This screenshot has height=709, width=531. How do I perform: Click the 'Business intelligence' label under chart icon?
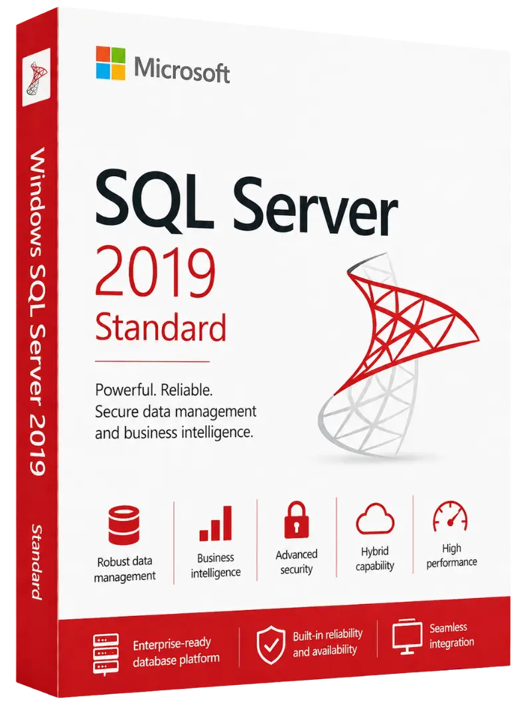(x=216, y=565)
